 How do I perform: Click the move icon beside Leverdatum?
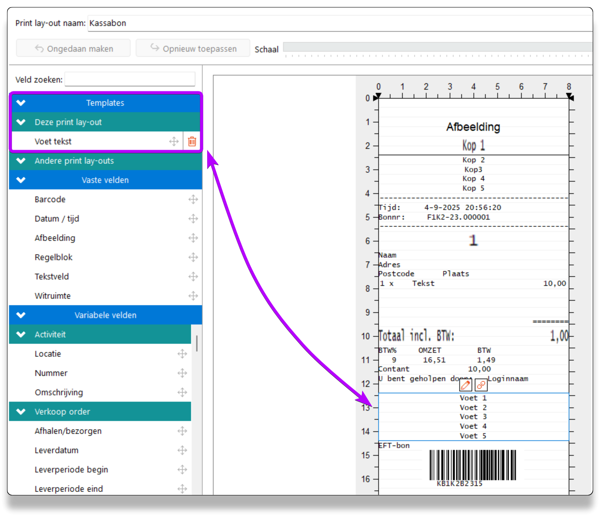(182, 450)
